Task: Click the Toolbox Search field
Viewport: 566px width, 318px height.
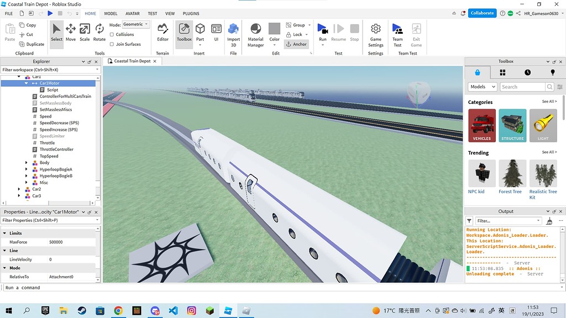Action: tap(522, 87)
